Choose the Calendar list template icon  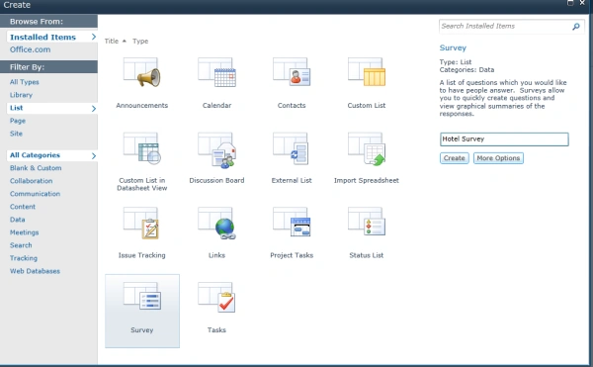click(x=216, y=72)
